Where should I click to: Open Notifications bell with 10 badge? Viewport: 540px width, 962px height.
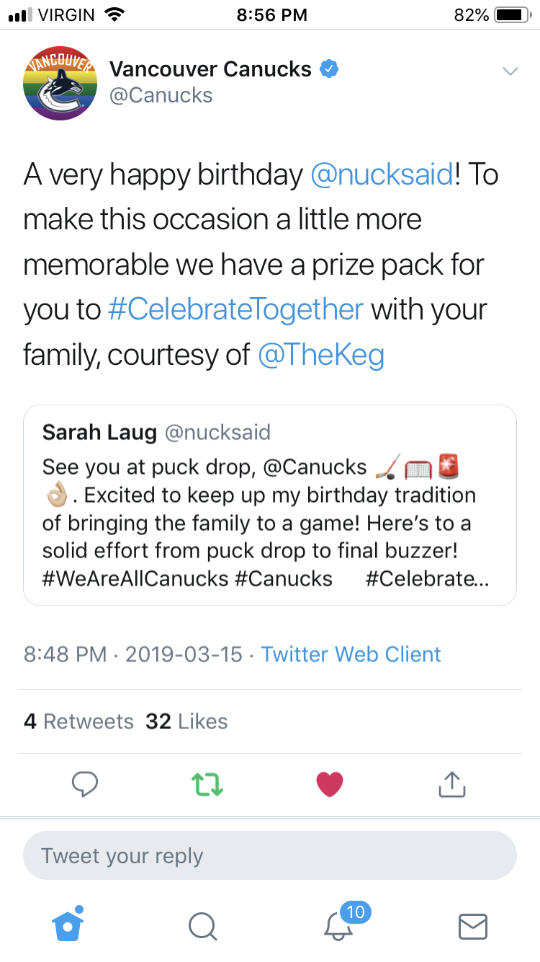pyautogui.click(x=338, y=925)
